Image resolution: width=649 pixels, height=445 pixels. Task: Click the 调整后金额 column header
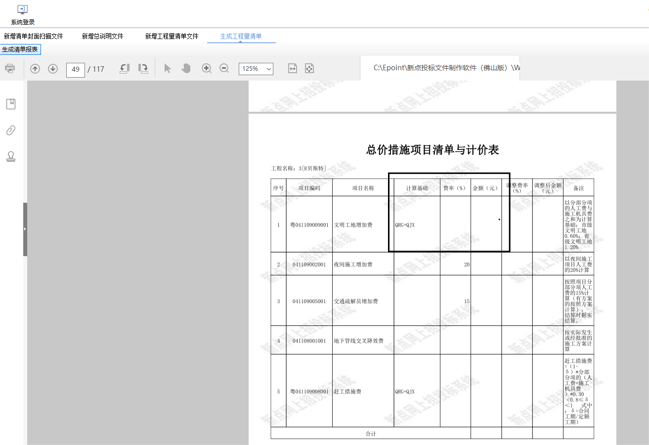coord(548,188)
